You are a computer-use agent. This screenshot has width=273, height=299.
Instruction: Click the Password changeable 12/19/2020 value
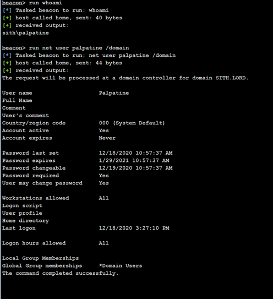[x=135, y=168]
